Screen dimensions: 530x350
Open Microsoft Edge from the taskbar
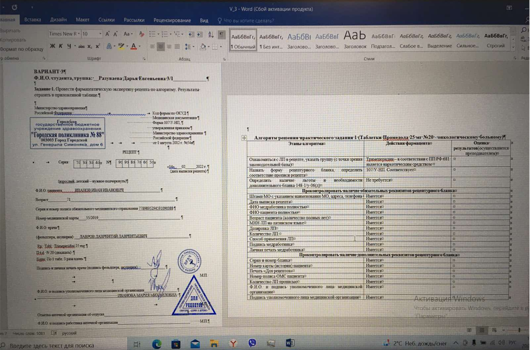[156, 344]
